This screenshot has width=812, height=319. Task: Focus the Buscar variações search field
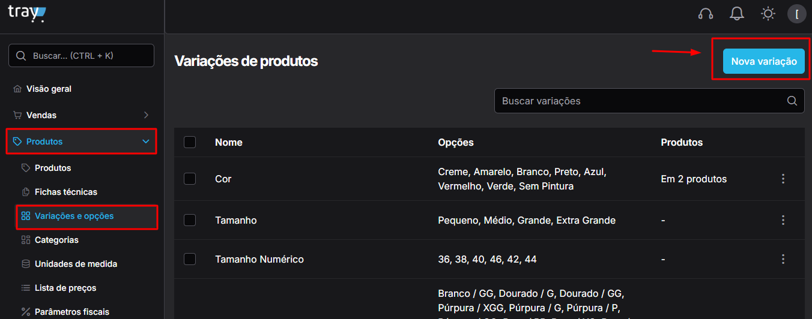(649, 101)
